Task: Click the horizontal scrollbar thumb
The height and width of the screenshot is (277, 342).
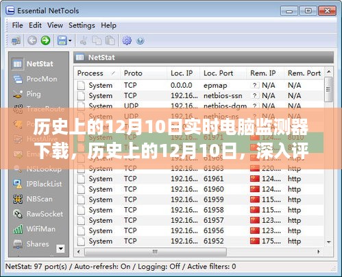Action: tap(156, 252)
